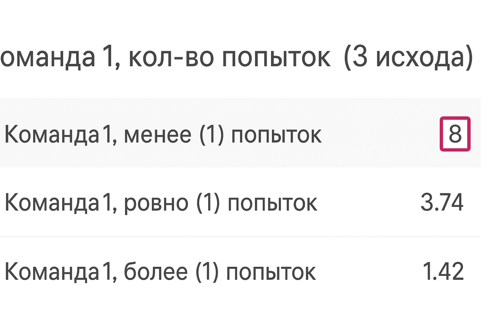Viewport: 498px width, 332px height.
Task: Click the '(3 исхода)' header label
Action: tap(409, 57)
